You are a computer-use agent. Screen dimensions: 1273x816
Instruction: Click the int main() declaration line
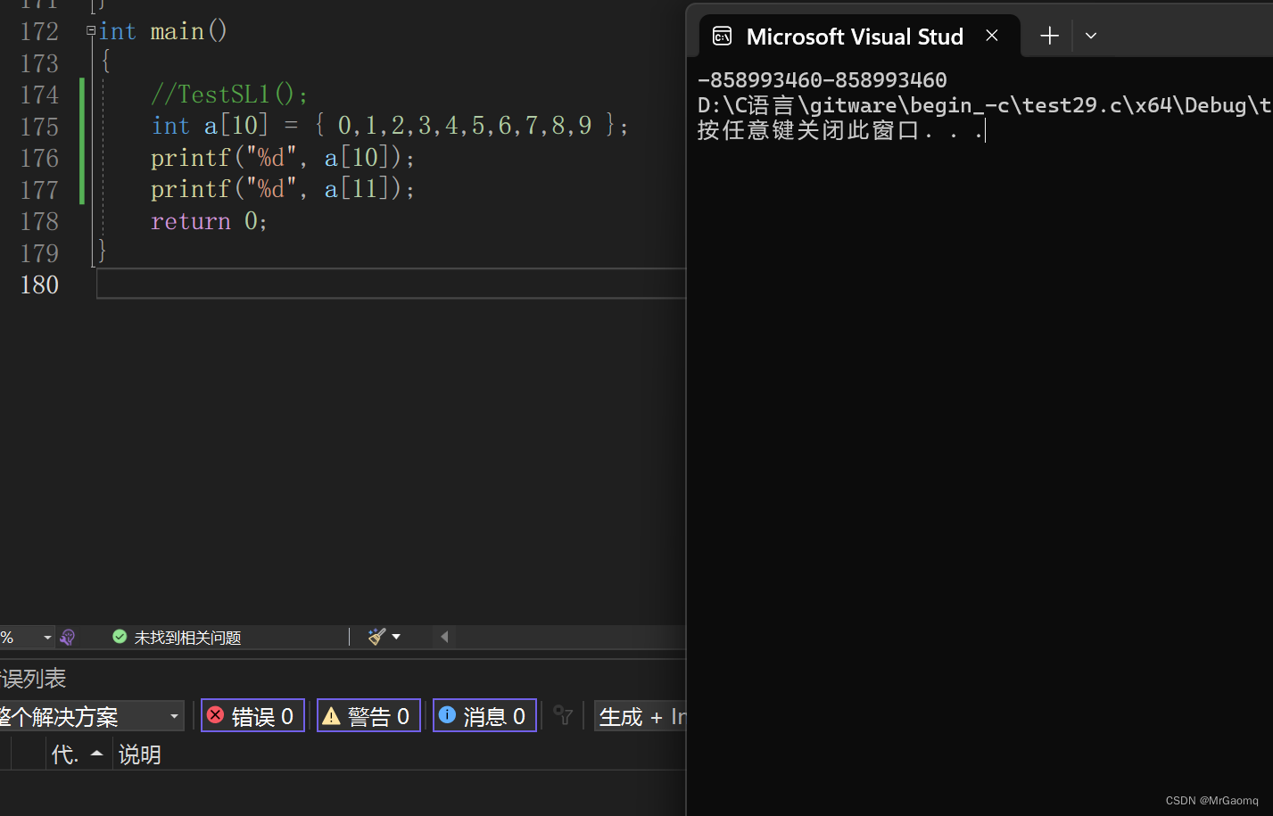[163, 31]
